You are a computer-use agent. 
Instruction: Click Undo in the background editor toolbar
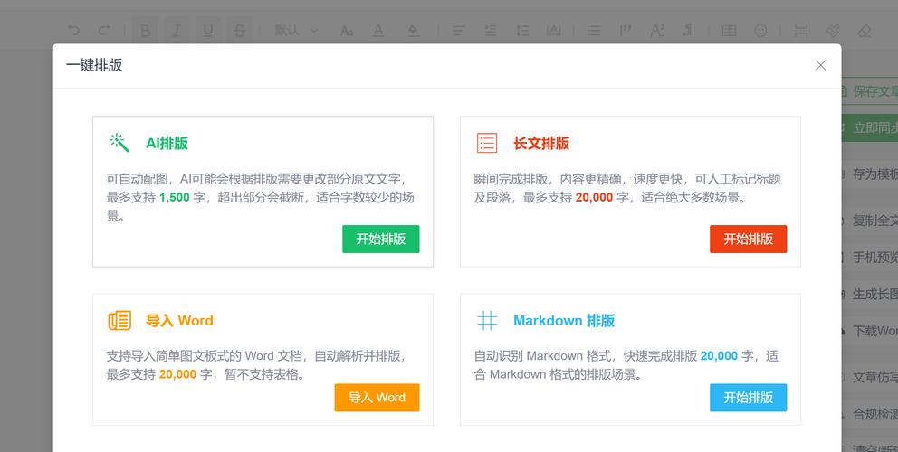pyautogui.click(x=73, y=31)
